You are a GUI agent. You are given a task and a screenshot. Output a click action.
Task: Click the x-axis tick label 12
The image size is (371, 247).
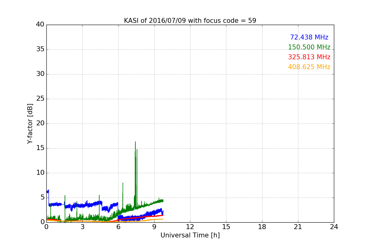pos(190,227)
